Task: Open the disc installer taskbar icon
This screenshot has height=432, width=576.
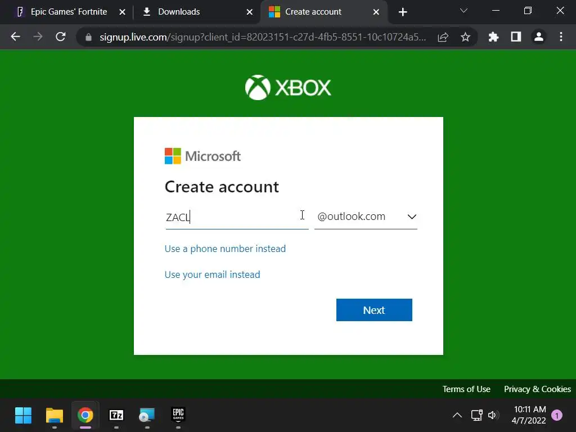Action: [147, 416]
